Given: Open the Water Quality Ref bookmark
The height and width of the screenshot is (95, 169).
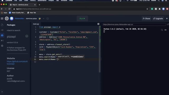Looking at the screenshot, I should click(x=17, y=13).
